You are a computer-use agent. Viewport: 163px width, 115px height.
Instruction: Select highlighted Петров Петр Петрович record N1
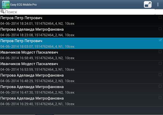point(81,43)
